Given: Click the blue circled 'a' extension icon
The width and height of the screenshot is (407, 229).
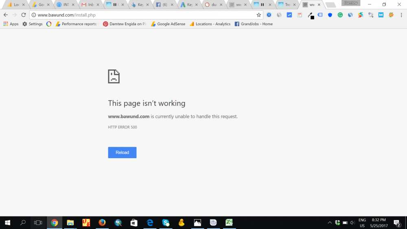Looking at the screenshot, I should (x=269, y=15).
